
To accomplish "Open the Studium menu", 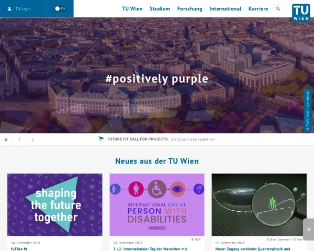I will [x=160, y=9].
